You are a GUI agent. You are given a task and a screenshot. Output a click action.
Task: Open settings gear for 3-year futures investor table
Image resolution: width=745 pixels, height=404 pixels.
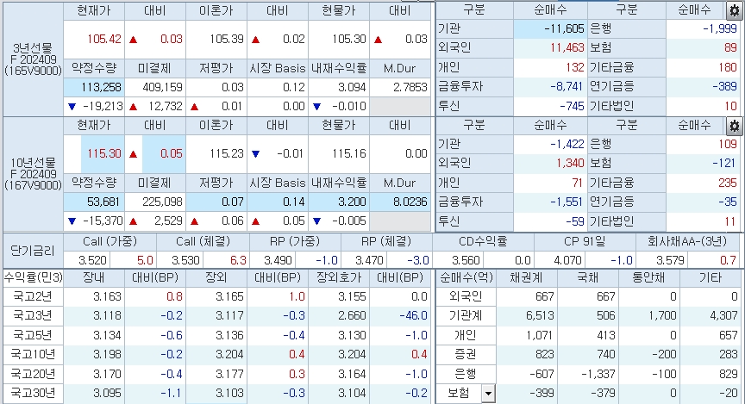(x=734, y=11)
